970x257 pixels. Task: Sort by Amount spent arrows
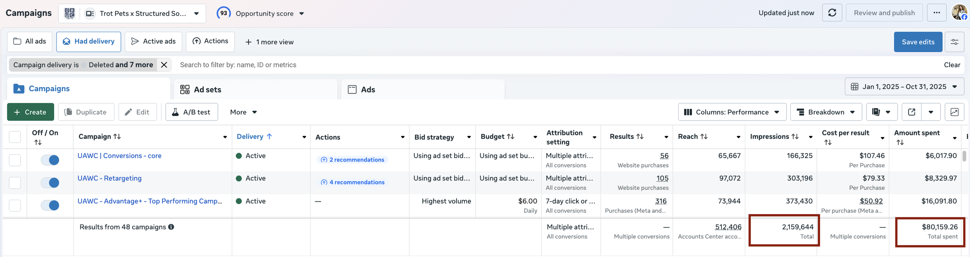(900, 142)
